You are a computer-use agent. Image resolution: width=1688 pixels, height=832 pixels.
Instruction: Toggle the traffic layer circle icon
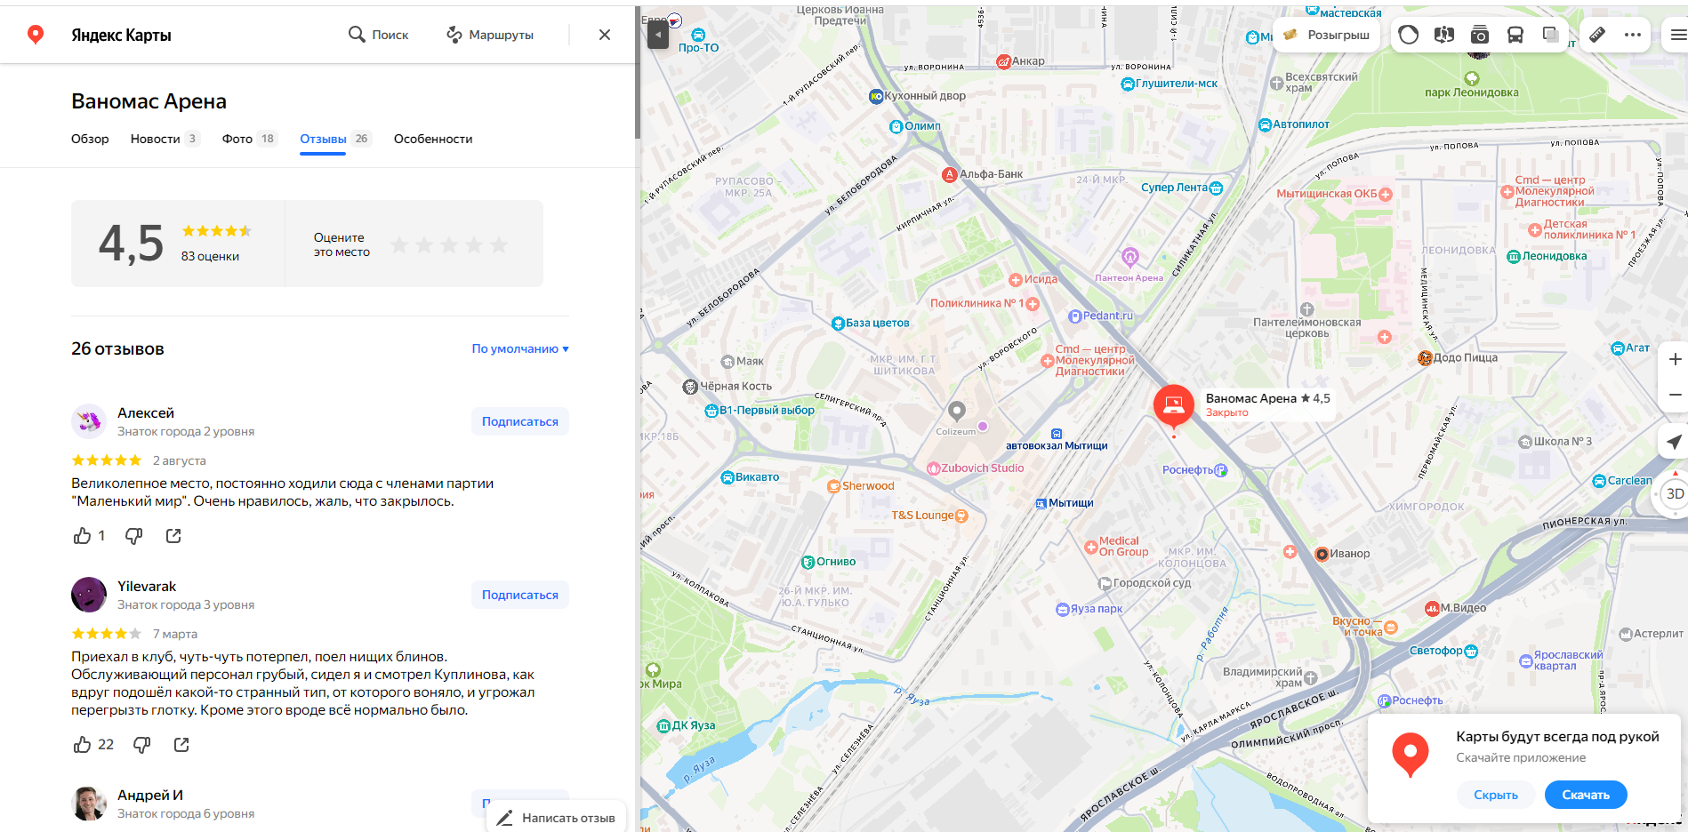(x=1409, y=35)
